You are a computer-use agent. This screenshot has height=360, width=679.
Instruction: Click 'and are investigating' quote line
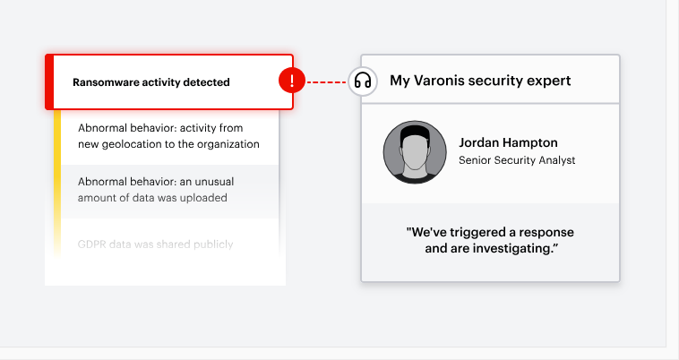point(492,248)
